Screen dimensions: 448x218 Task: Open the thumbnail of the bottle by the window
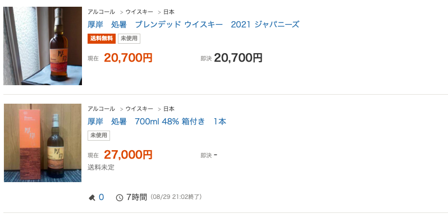[x=43, y=46]
